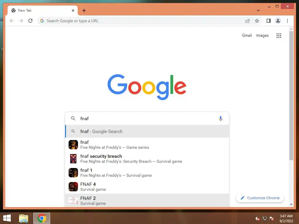Open a new tab with plus button
This screenshot has height=224, width=299.
(84, 10)
